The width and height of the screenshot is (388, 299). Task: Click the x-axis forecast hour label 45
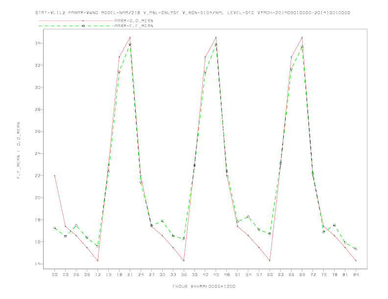[x=216, y=275]
